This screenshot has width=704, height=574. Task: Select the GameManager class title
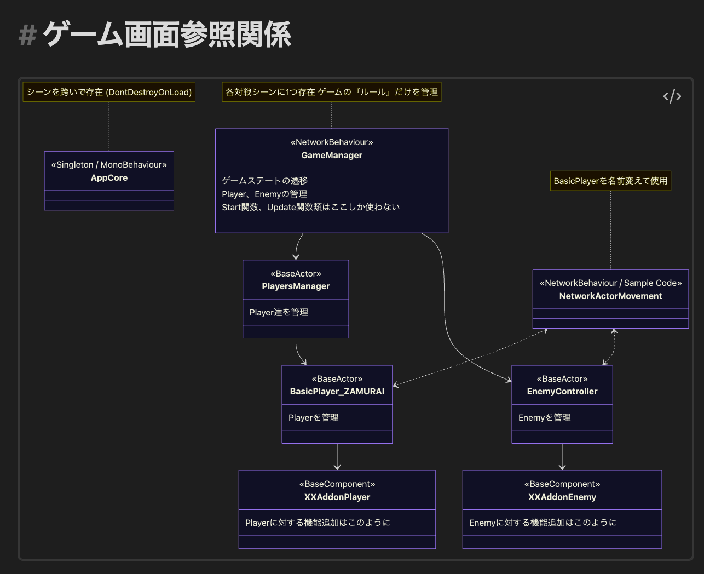tap(332, 156)
